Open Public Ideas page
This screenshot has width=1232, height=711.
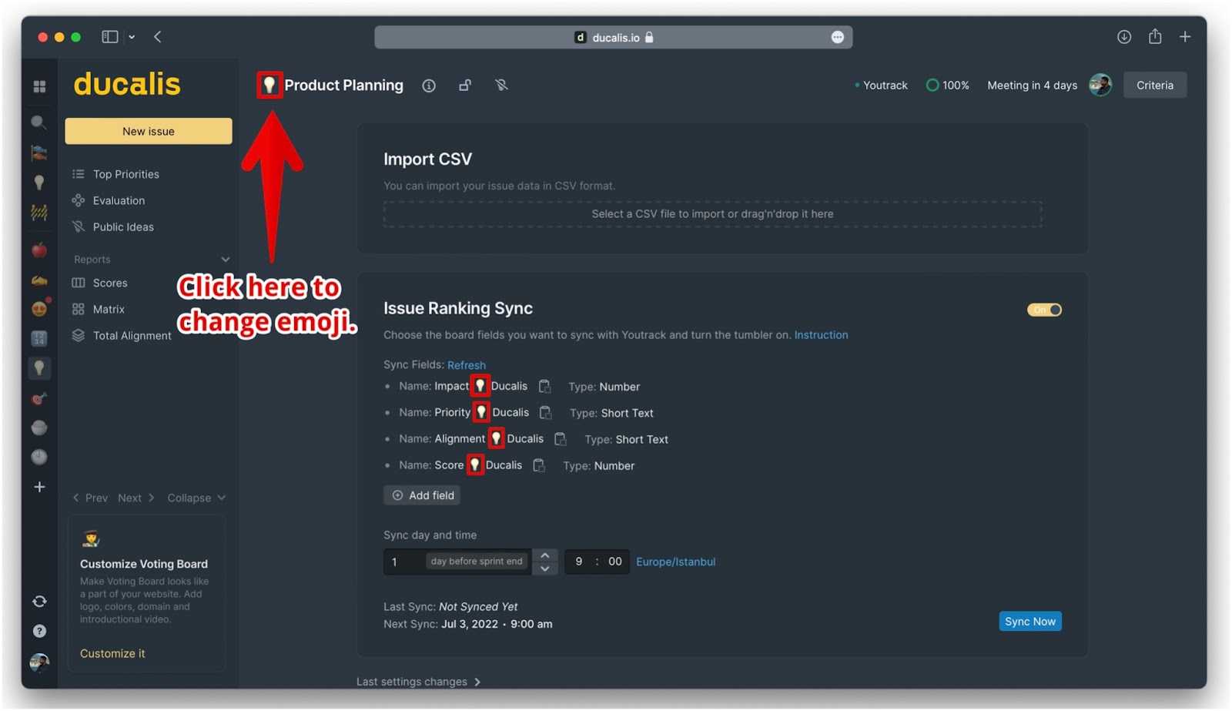[123, 226]
